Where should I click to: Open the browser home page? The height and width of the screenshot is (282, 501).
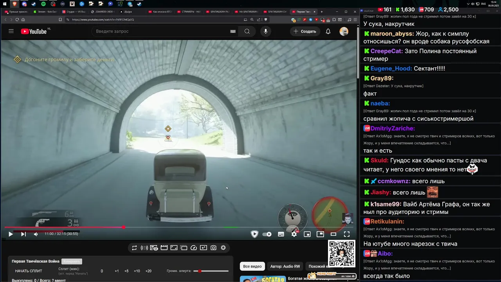click(x=23, y=20)
